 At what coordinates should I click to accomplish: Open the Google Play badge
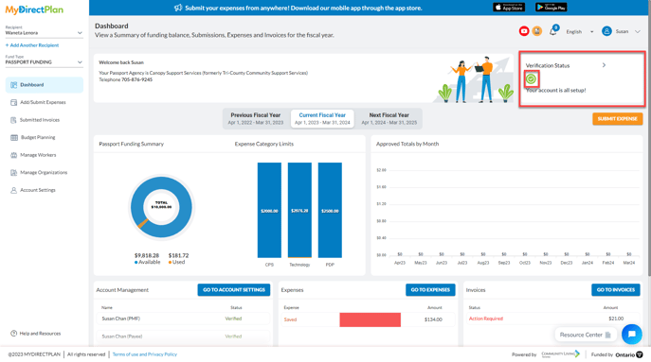tap(551, 8)
